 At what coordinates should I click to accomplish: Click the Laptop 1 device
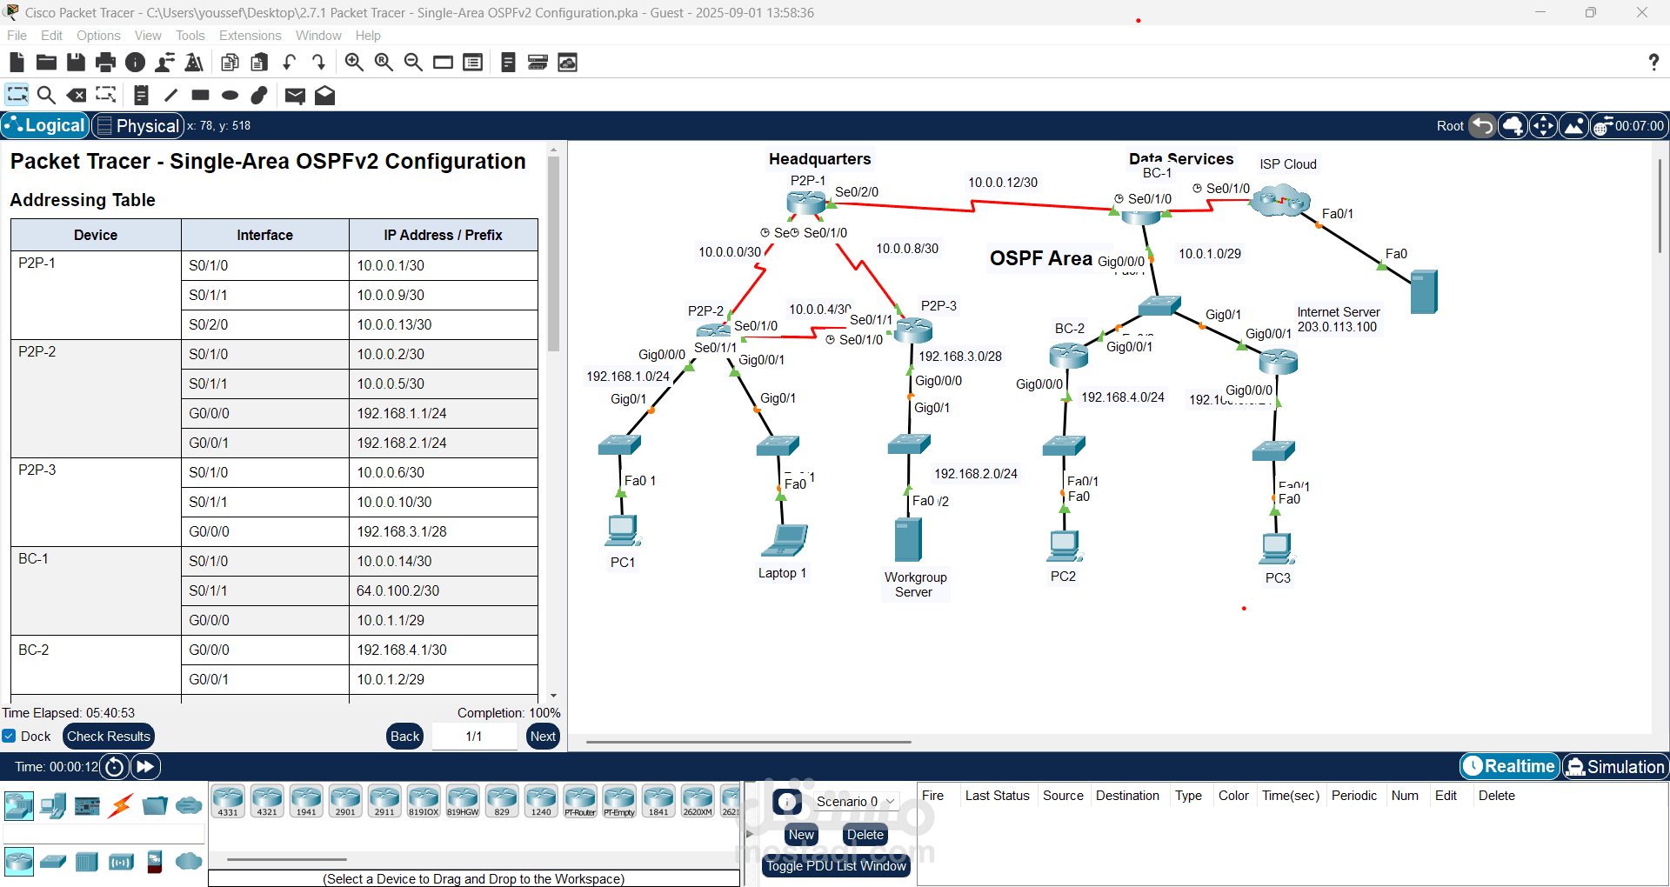tap(785, 540)
